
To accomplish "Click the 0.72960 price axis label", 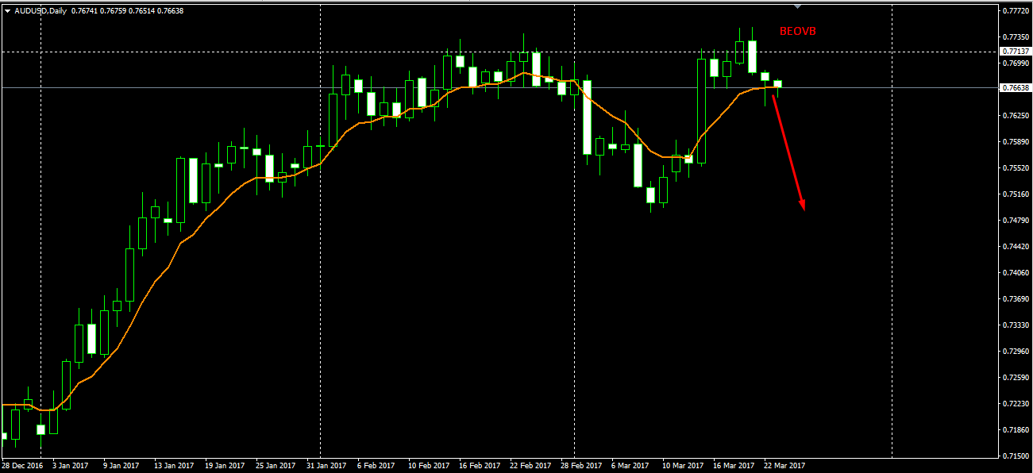I will tap(1016, 352).
